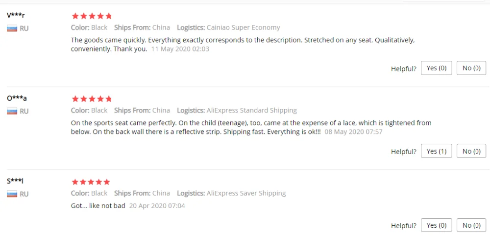Click five-star rating on S***l's review
This screenshot has height=236, width=490.
pos(91,182)
